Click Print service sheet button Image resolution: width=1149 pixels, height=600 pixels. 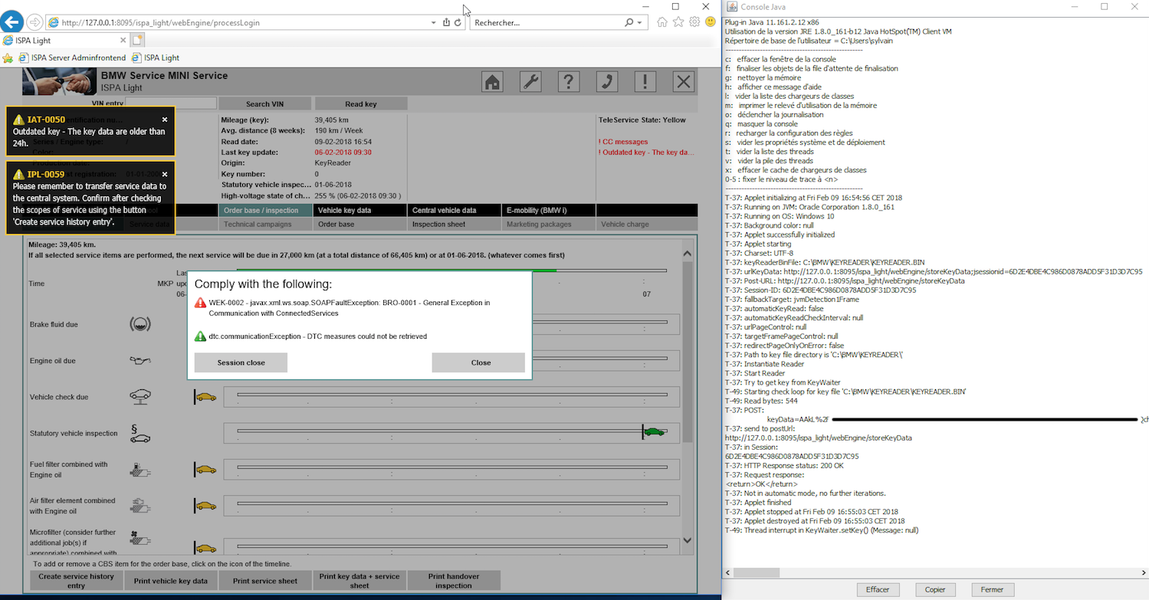[265, 581]
